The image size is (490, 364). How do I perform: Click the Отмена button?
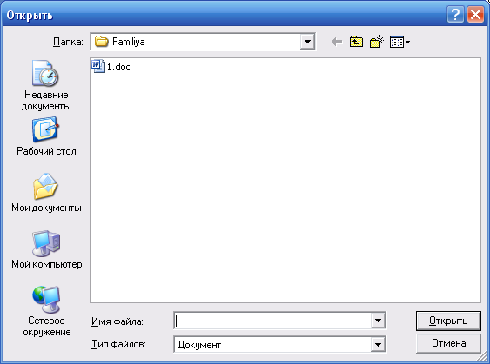click(448, 343)
